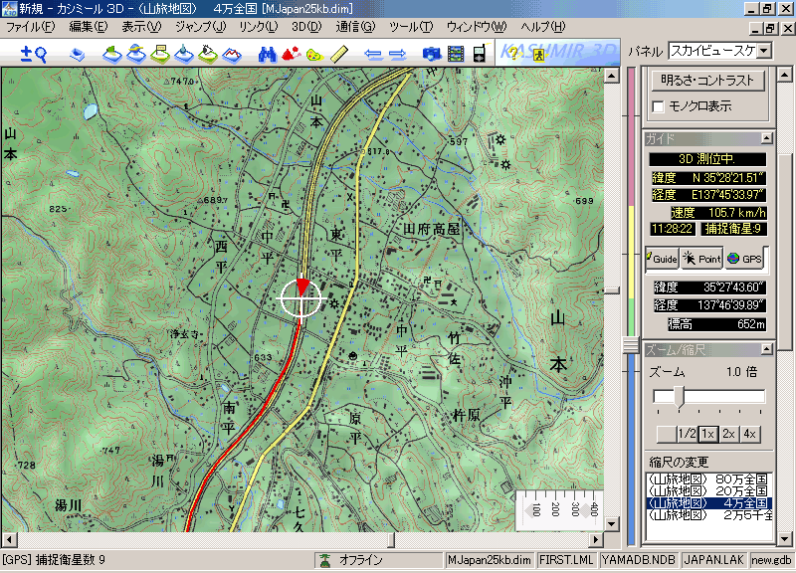
Task: Click the red profile graph icon
Action: pos(232,54)
